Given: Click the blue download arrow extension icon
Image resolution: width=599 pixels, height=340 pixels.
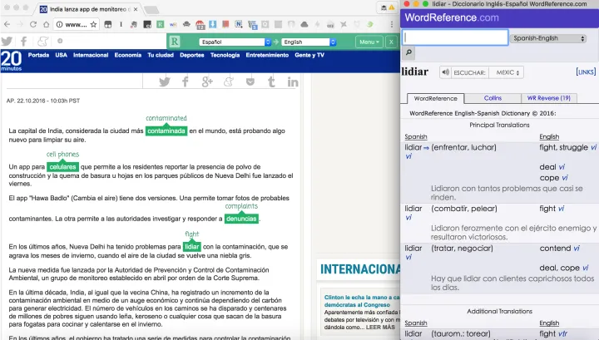Looking at the screenshot, I should coord(213,24).
